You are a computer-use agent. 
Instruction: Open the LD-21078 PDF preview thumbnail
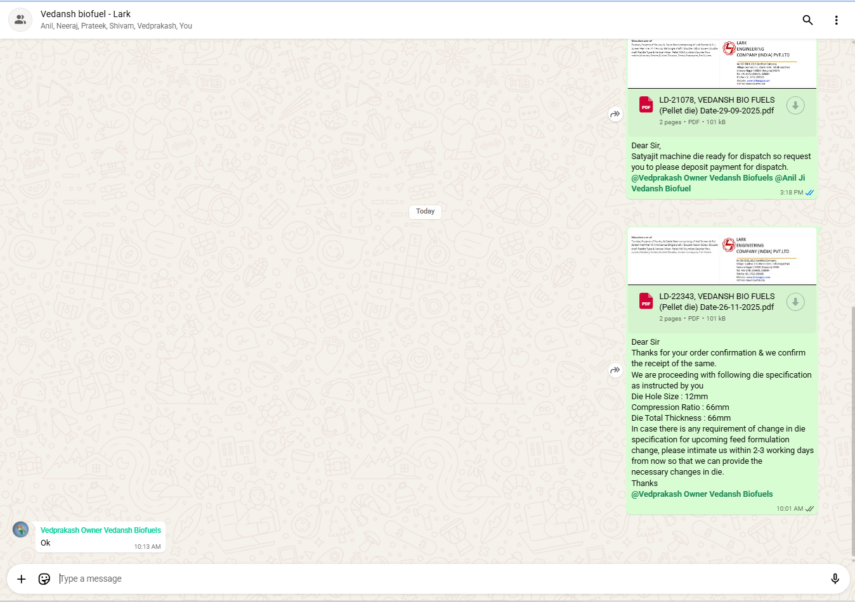(x=721, y=63)
